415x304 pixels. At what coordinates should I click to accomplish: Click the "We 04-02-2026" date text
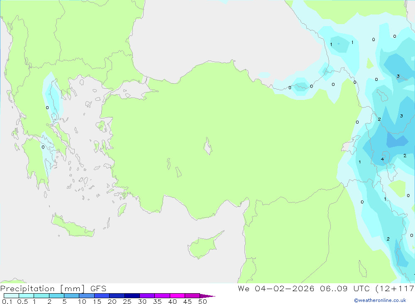tap(276, 288)
